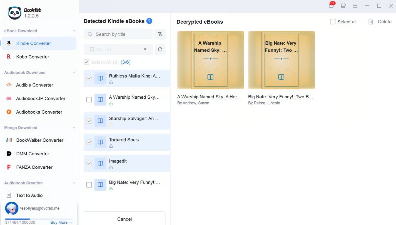Screen dimensions: 396x225
Task: Toggle checkbox for Imagedit
Action: click(89, 164)
